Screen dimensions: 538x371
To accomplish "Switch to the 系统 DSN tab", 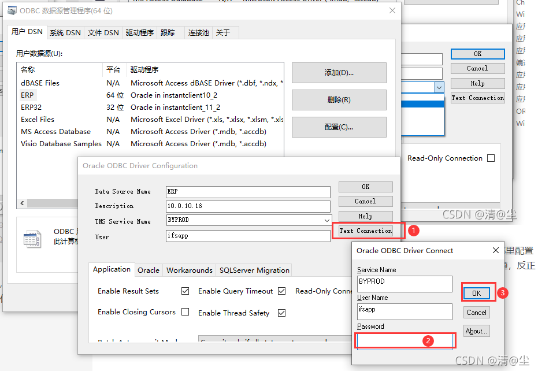I will [x=65, y=33].
